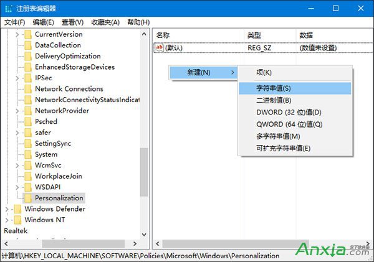Click the registry path in status bar
This screenshot has height=262, width=374.
point(140,256)
